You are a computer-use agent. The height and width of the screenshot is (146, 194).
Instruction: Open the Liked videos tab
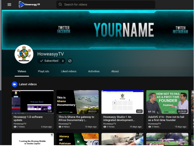pos(69,71)
